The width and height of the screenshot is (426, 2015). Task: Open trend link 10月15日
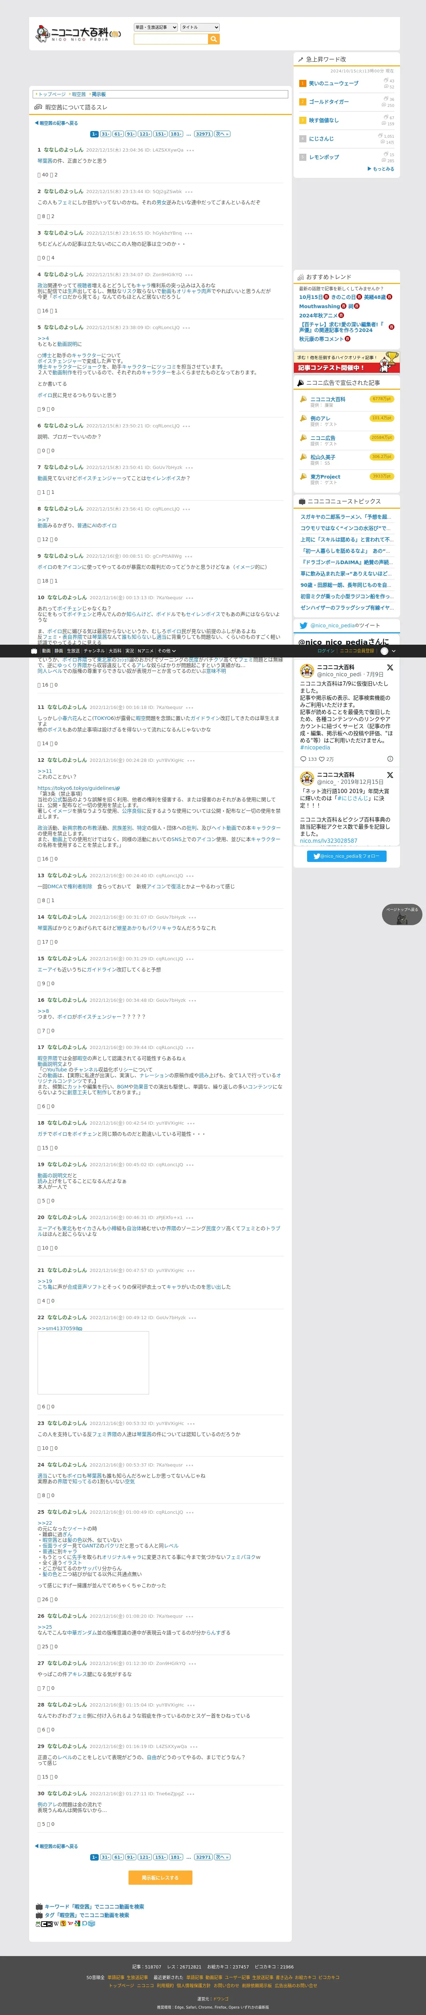(x=310, y=297)
